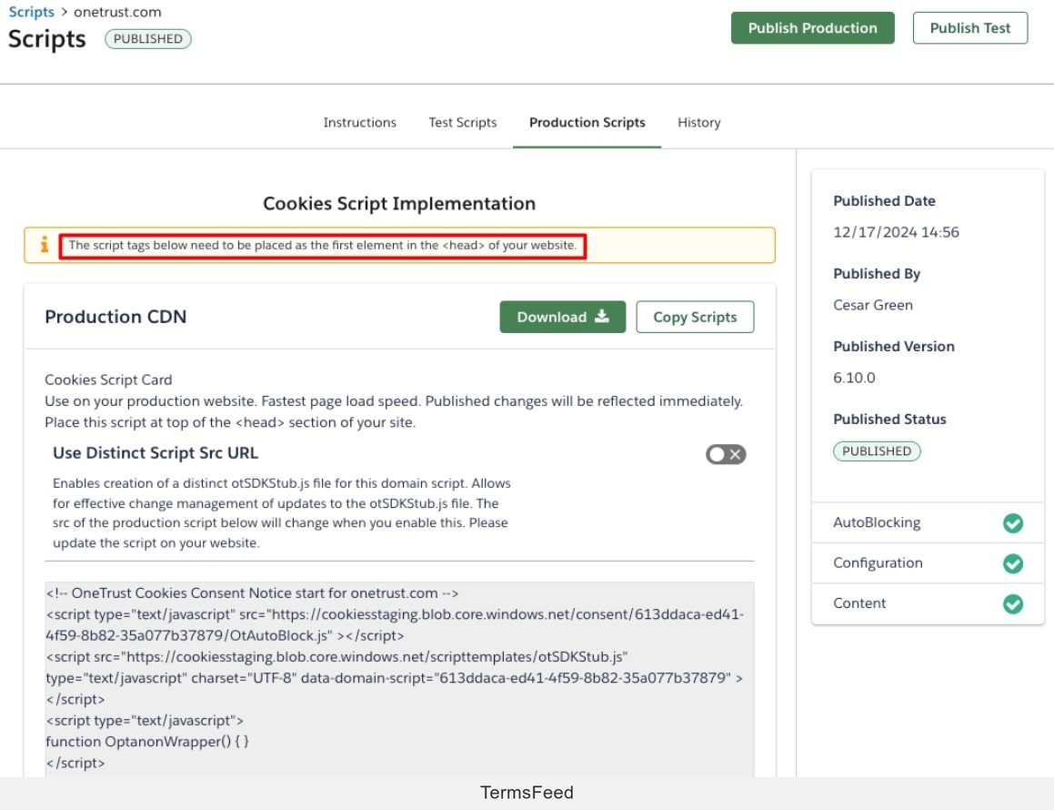Select the Production Scripts tab
Image resolution: width=1054 pixels, height=810 pixels.
click(587, 123)
